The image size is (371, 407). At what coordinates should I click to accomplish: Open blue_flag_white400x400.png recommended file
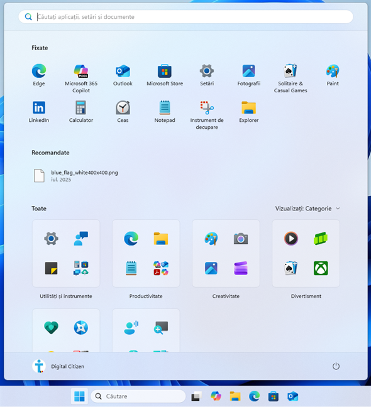[76, 176]
